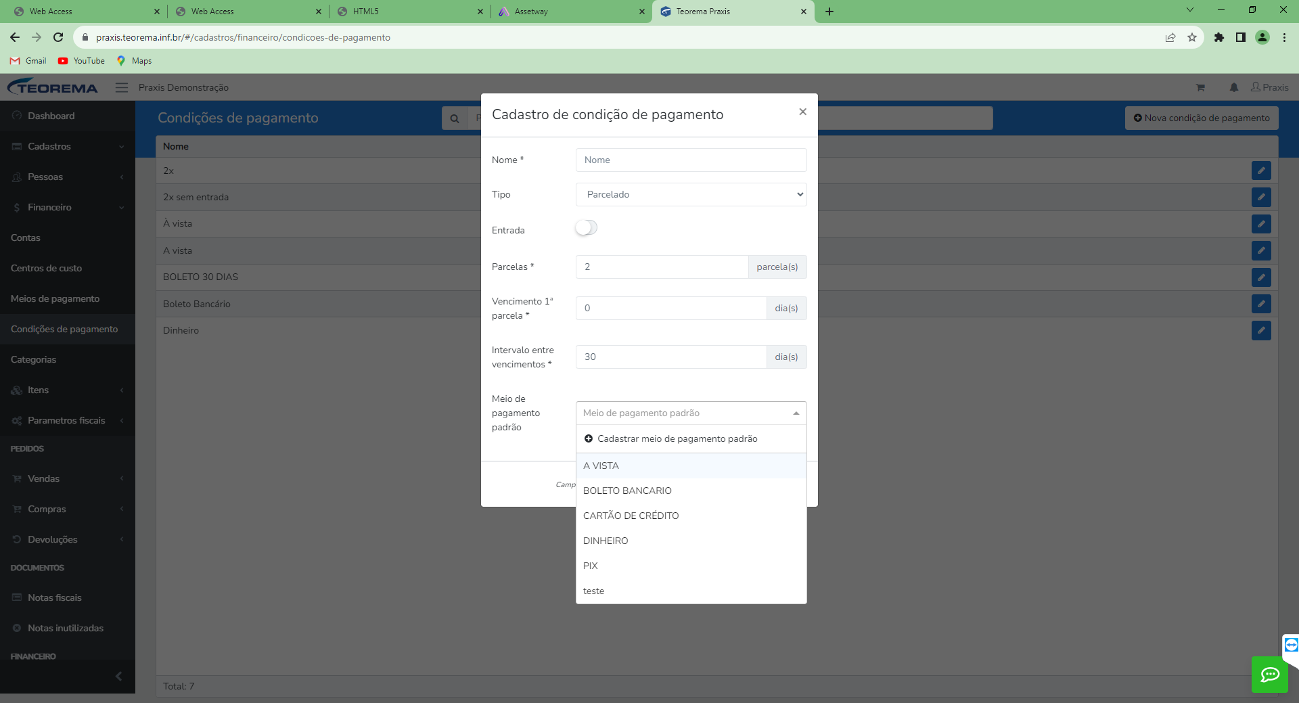Go back with browser back arrow

point(15,37)
